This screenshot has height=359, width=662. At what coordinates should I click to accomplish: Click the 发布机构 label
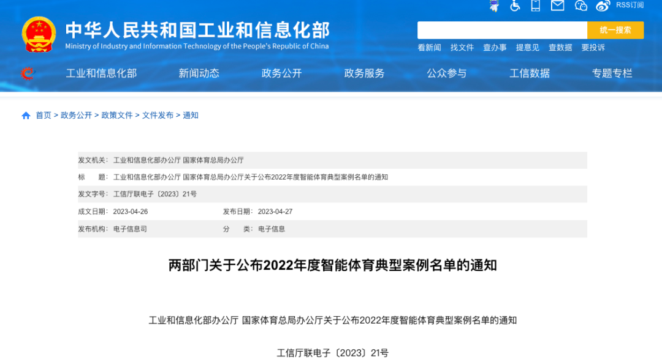pos(93,229)
